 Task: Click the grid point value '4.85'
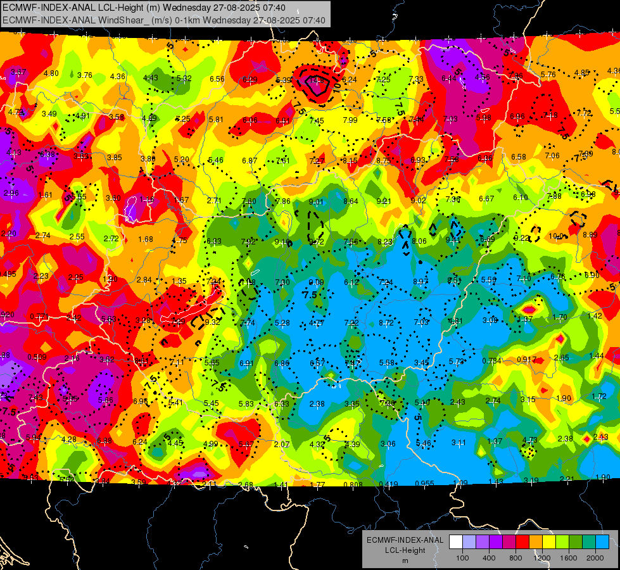pyautogui.click(x=581, y=73)
